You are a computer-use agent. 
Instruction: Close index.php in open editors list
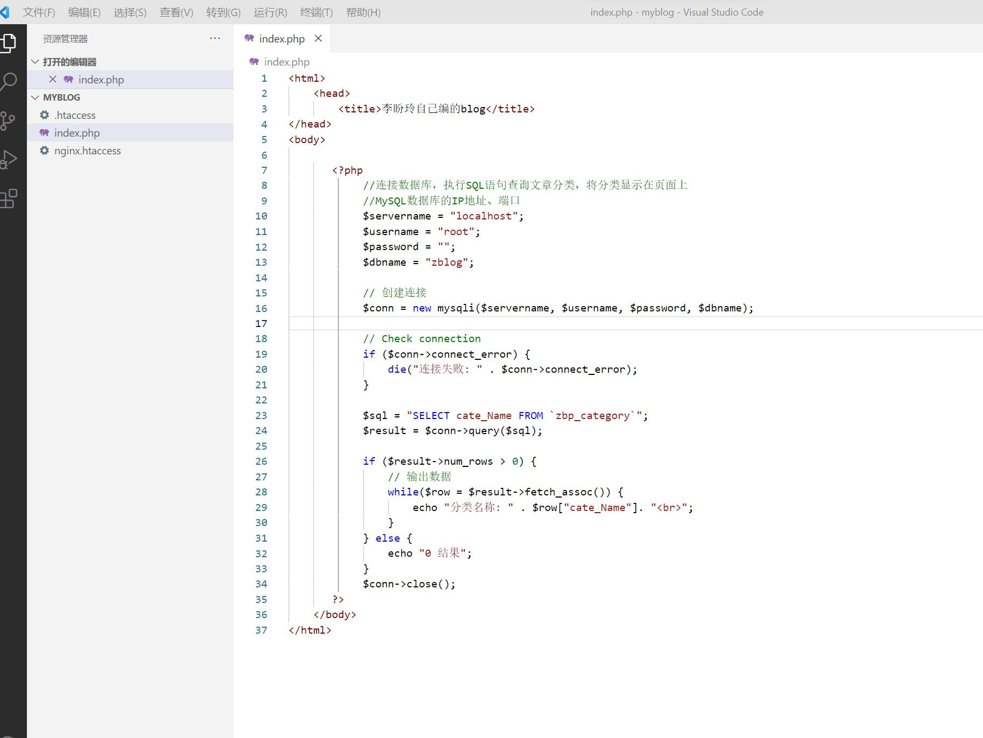53,79
